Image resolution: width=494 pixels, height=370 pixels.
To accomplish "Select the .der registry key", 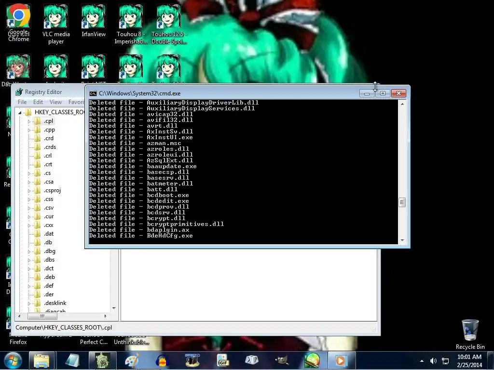I will click(49, 294).
